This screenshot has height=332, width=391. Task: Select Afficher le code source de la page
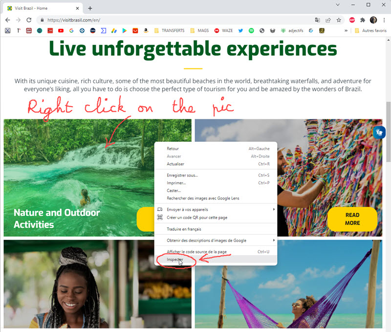click(x=216, y=252)
